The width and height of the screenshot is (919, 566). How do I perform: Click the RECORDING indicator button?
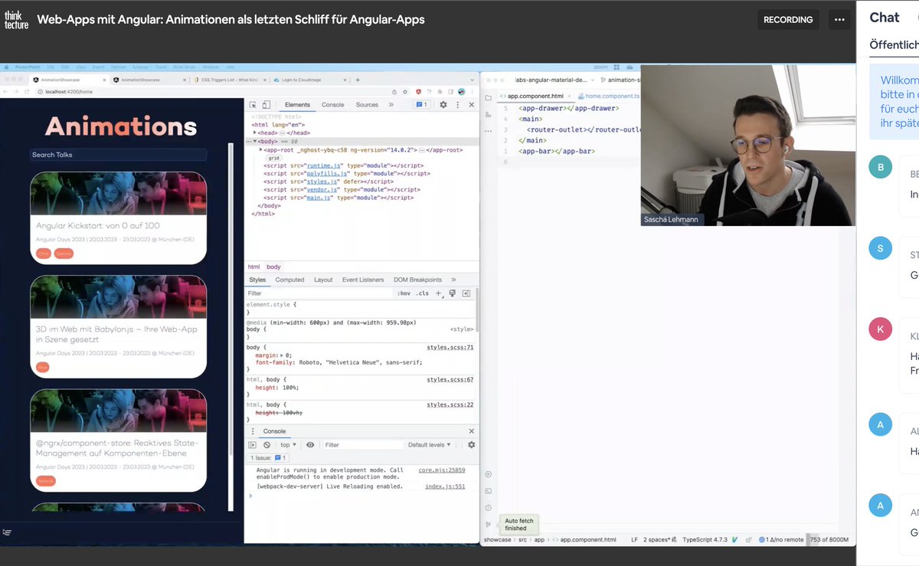click(x=788, y=19)
